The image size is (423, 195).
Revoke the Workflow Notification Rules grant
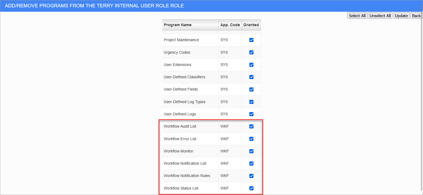pyautogui.click(x=251, y=176)
